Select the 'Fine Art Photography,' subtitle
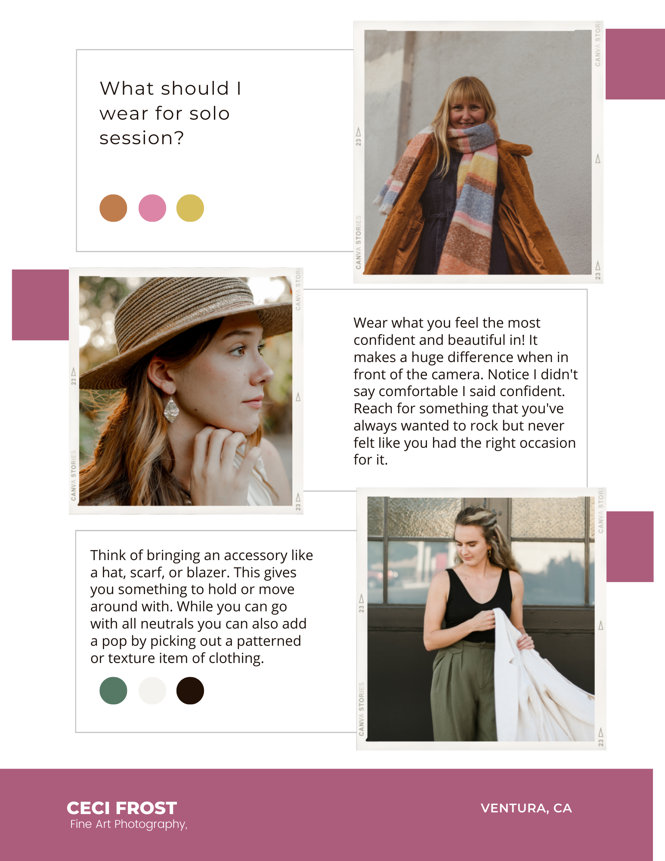The width and height of the screenshot is (665, 861). (129, 824)
